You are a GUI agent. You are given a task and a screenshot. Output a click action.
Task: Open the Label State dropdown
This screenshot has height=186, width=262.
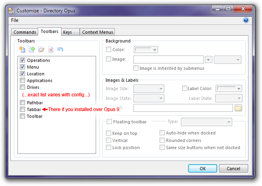point(229,98)
